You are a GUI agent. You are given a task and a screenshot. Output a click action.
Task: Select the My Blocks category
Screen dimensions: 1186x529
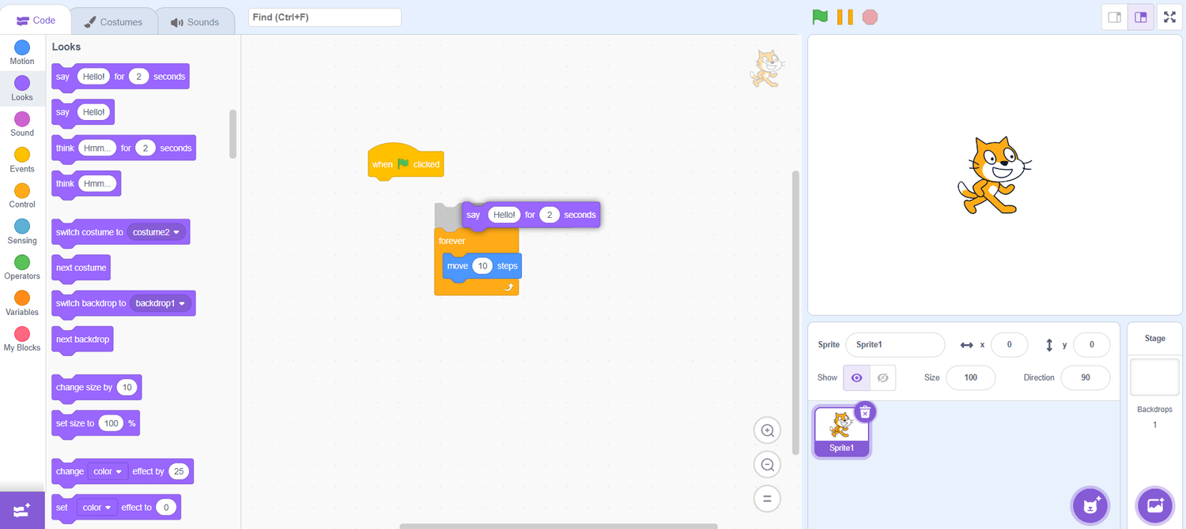click(x=21, y=340)
